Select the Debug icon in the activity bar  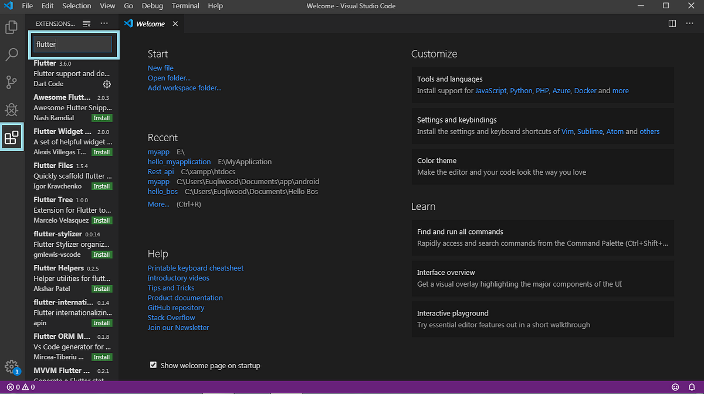tap(11, 110)
